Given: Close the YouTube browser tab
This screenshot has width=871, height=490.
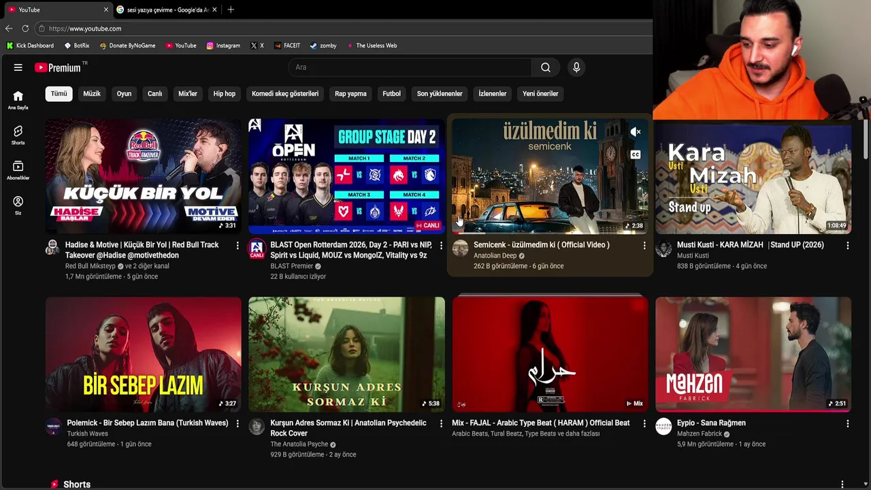Looking at the screenshot, I should click(105, 10).
